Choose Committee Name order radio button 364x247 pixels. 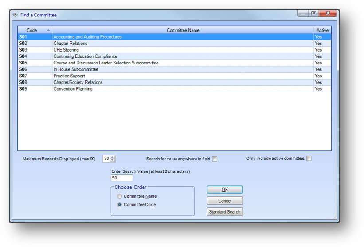(119, 196)
